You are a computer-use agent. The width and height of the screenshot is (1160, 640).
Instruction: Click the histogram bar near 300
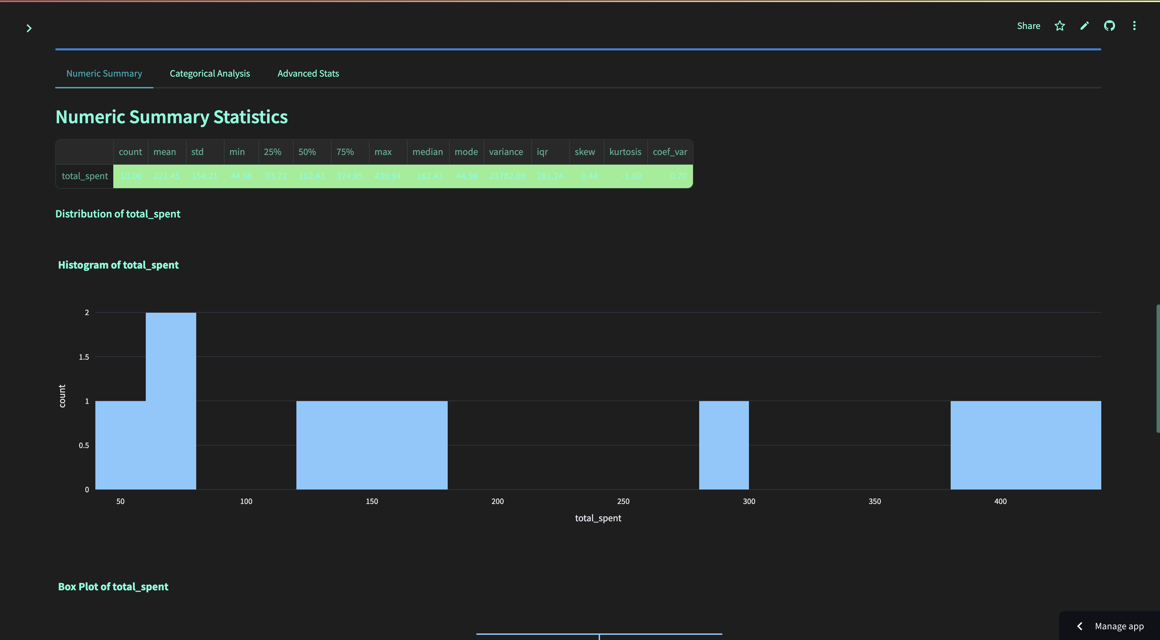tap(724, 445)
